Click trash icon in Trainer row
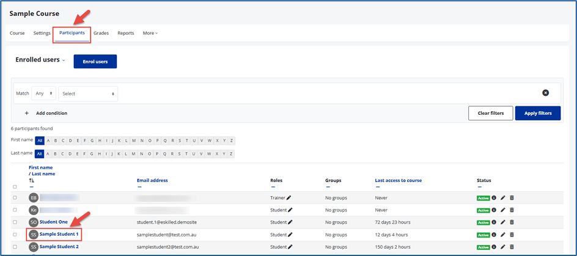 (512, 198)
